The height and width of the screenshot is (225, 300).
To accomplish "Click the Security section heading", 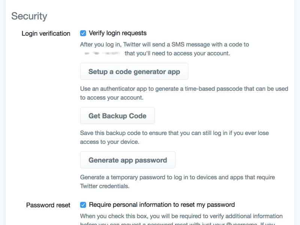I will 29,16.
